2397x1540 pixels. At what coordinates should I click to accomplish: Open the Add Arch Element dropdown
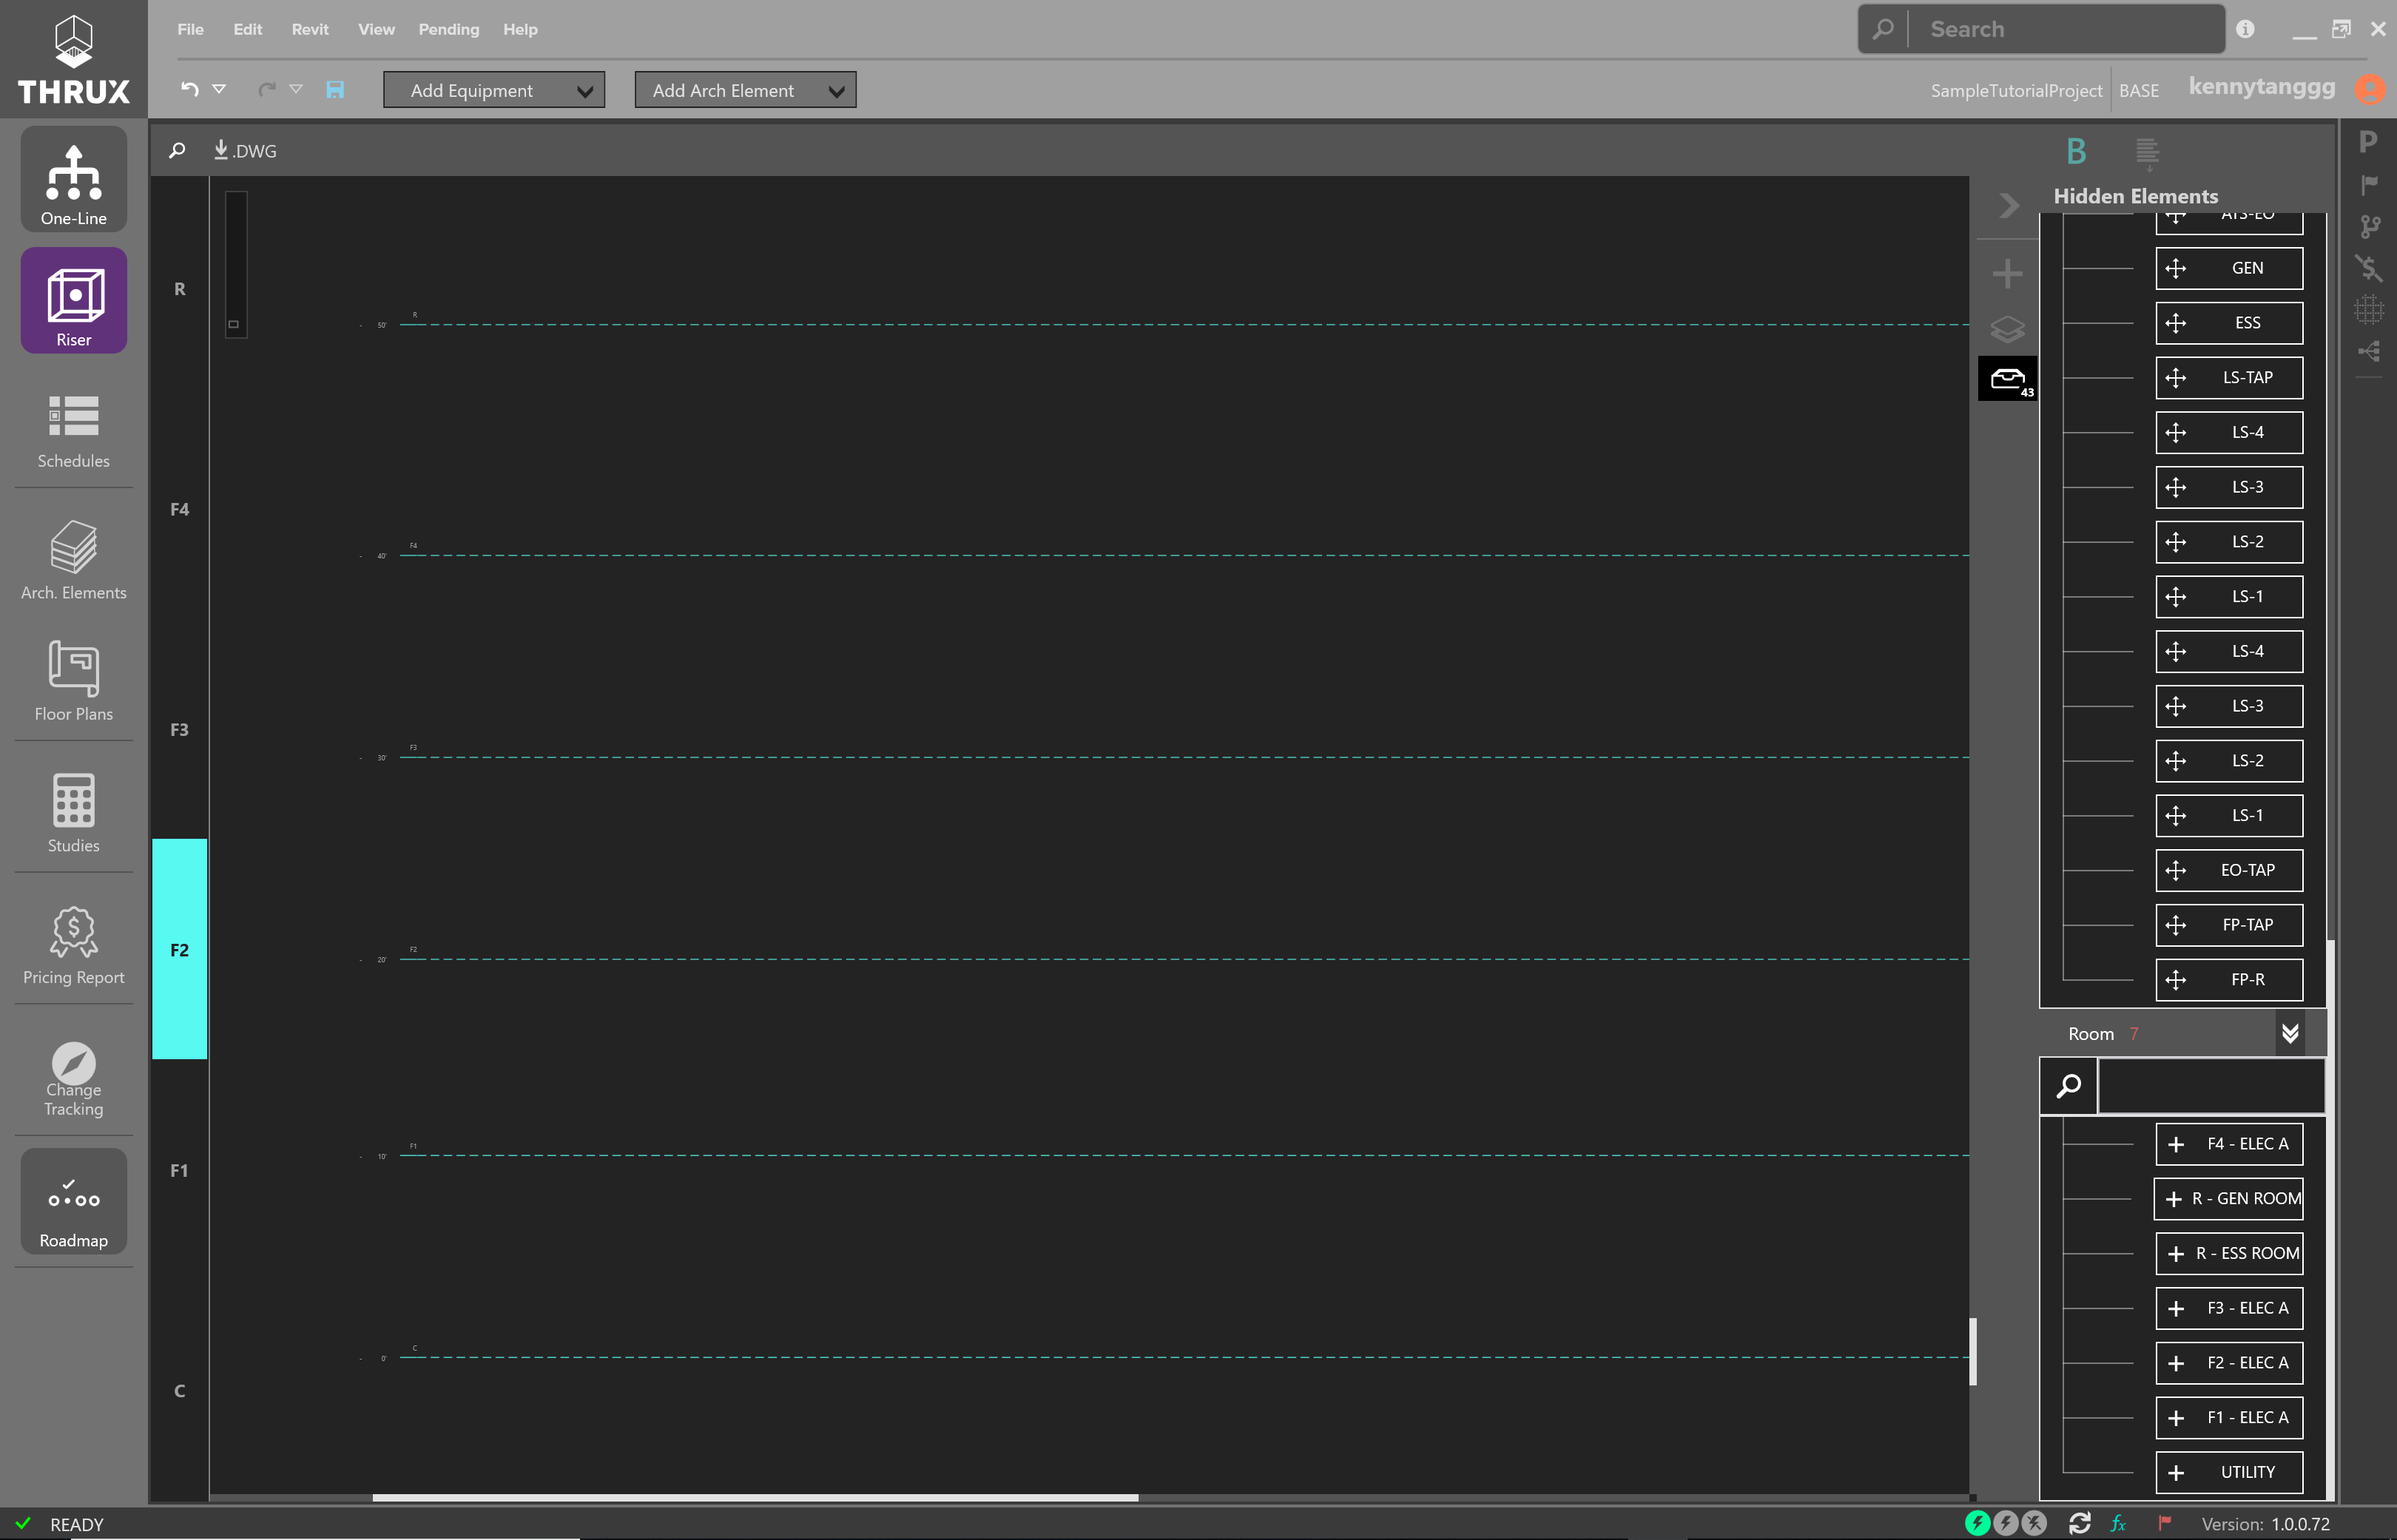[745, 90]
